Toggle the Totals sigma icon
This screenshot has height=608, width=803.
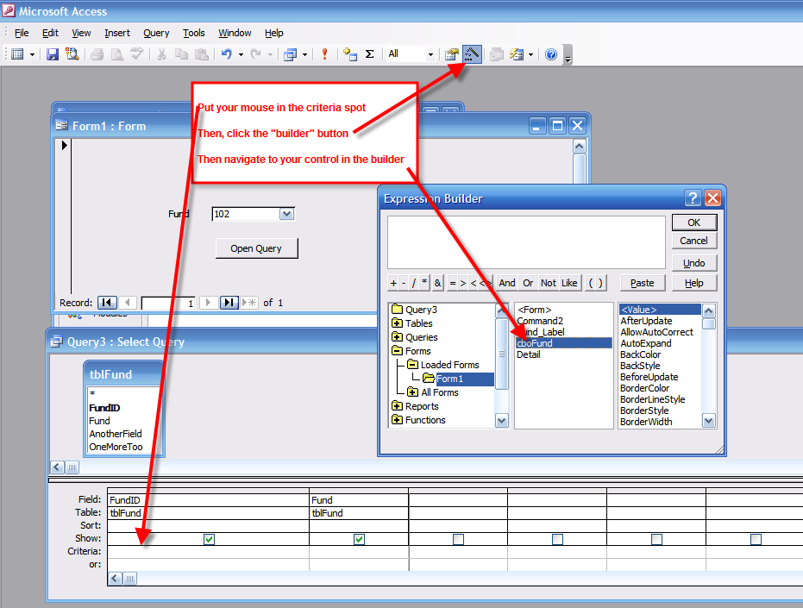tap(370, 54)
